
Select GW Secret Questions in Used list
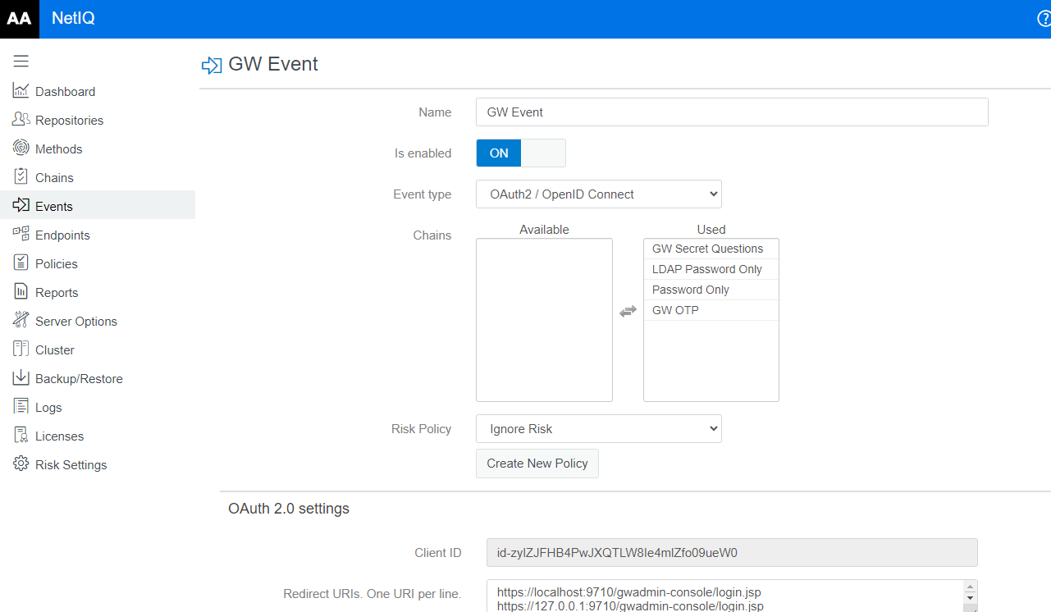(711, 249)
